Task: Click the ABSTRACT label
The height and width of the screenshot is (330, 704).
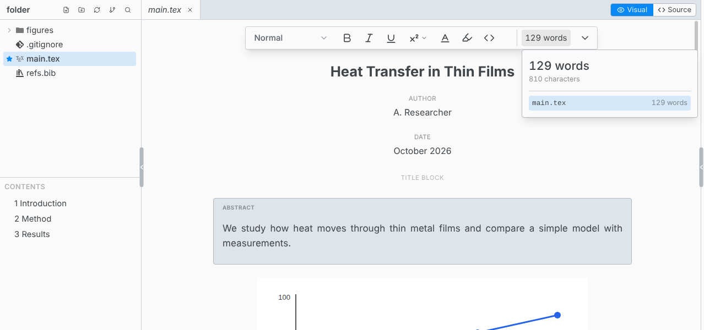Action: click(239, 208)
